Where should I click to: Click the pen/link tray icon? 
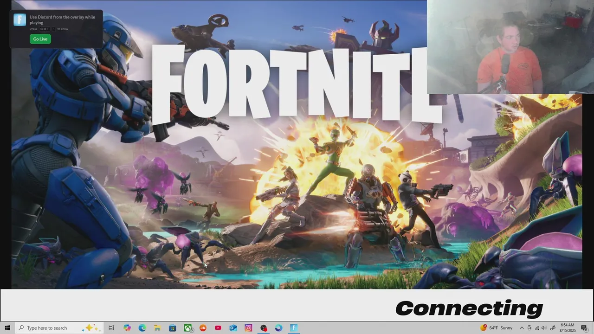point(553,328)
